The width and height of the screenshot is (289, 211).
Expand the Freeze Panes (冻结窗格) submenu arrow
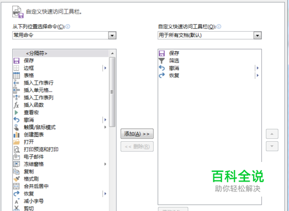coord(105,164)
